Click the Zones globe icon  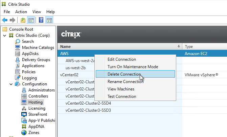point(24,133)
